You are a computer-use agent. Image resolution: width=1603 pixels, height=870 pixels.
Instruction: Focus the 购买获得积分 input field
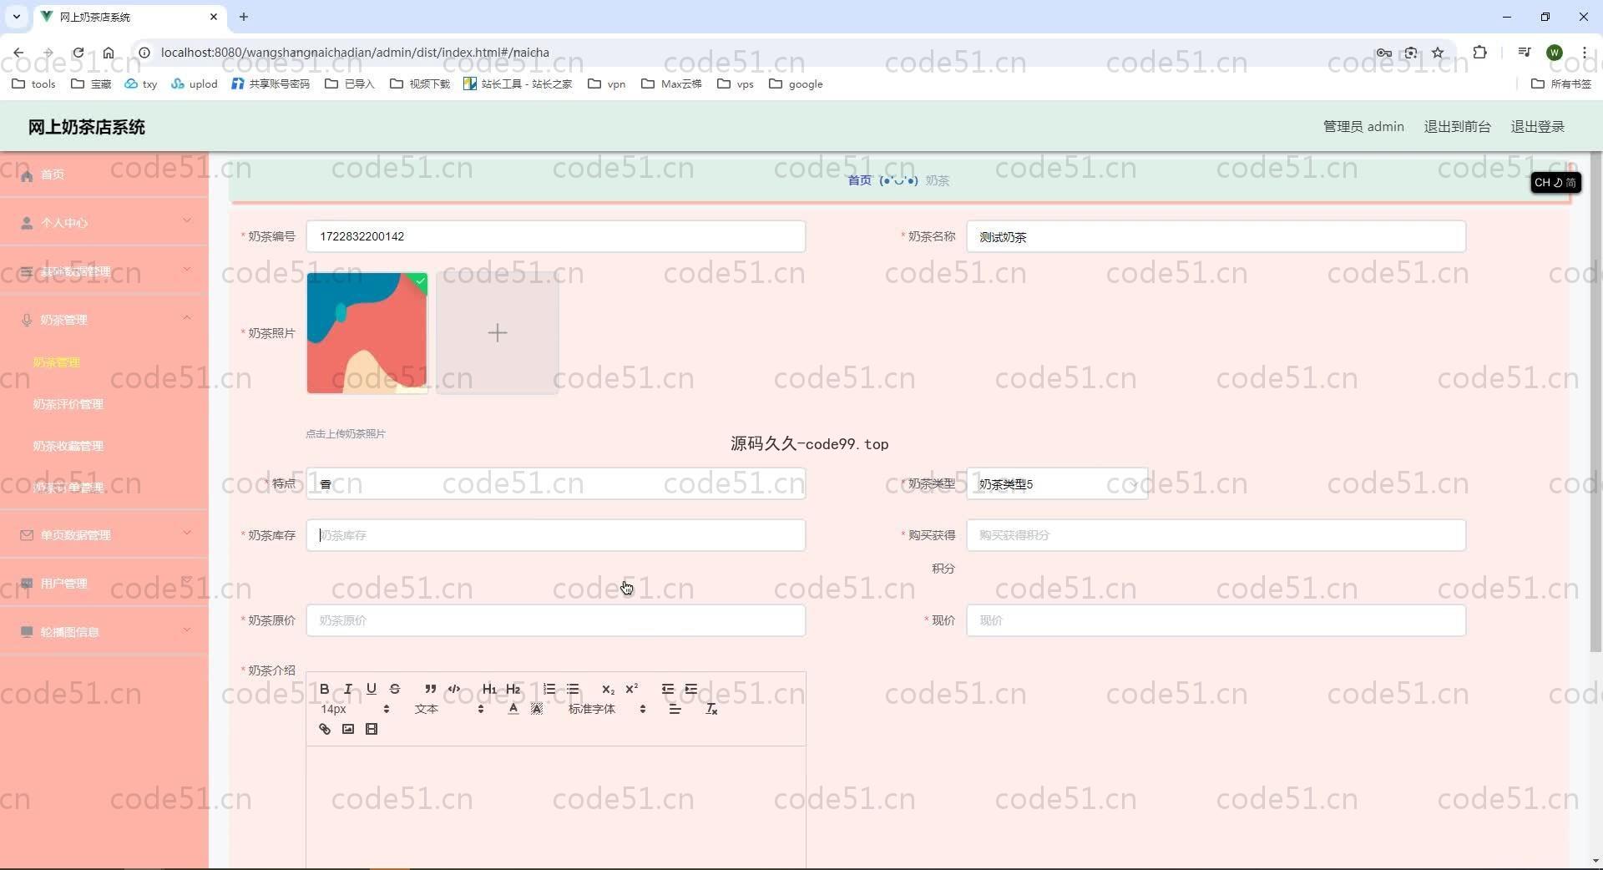1216,535
